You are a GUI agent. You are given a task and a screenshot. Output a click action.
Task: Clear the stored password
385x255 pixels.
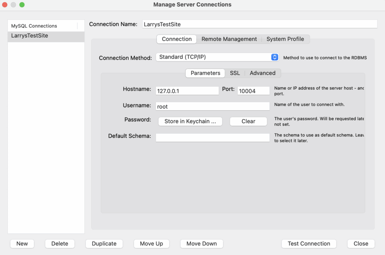click(x=248, y=121)
